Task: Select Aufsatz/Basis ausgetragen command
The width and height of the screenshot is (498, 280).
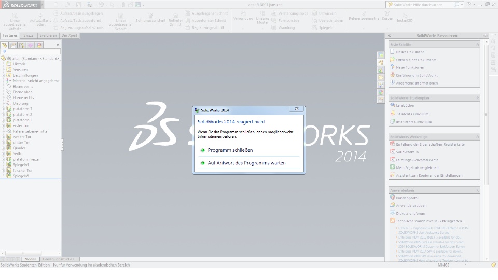Action: tap(78, 13)
